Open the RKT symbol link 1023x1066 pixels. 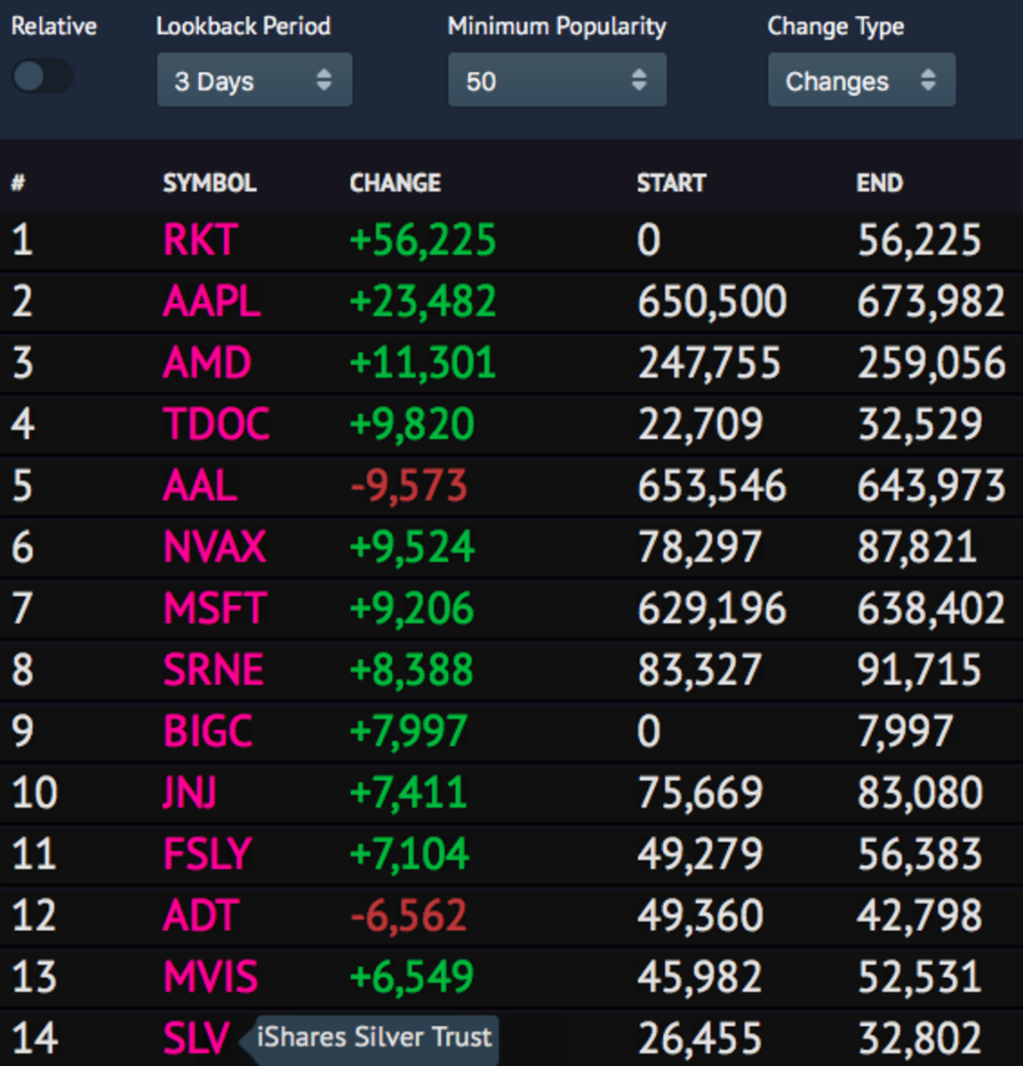pos(201,240)
